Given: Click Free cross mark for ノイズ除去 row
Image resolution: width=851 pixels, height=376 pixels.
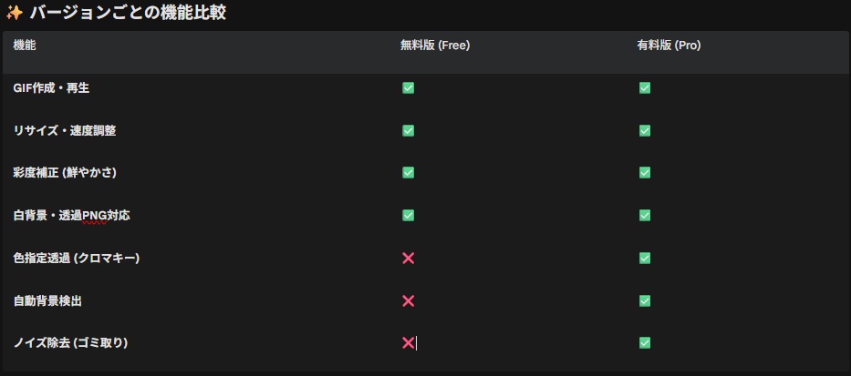Looking at the screenshot, I should [x=408, y=343].
